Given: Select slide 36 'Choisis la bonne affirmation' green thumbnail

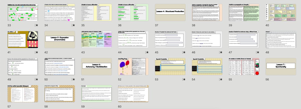Looking at the screenshot, I should (x=133, y=13).
